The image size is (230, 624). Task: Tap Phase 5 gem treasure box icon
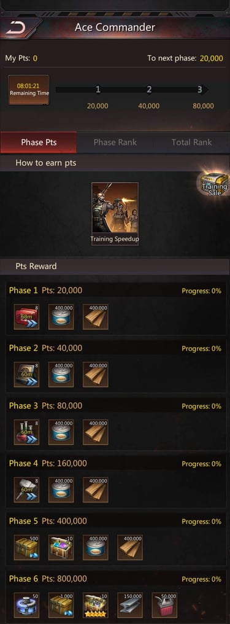click(61, 548)
